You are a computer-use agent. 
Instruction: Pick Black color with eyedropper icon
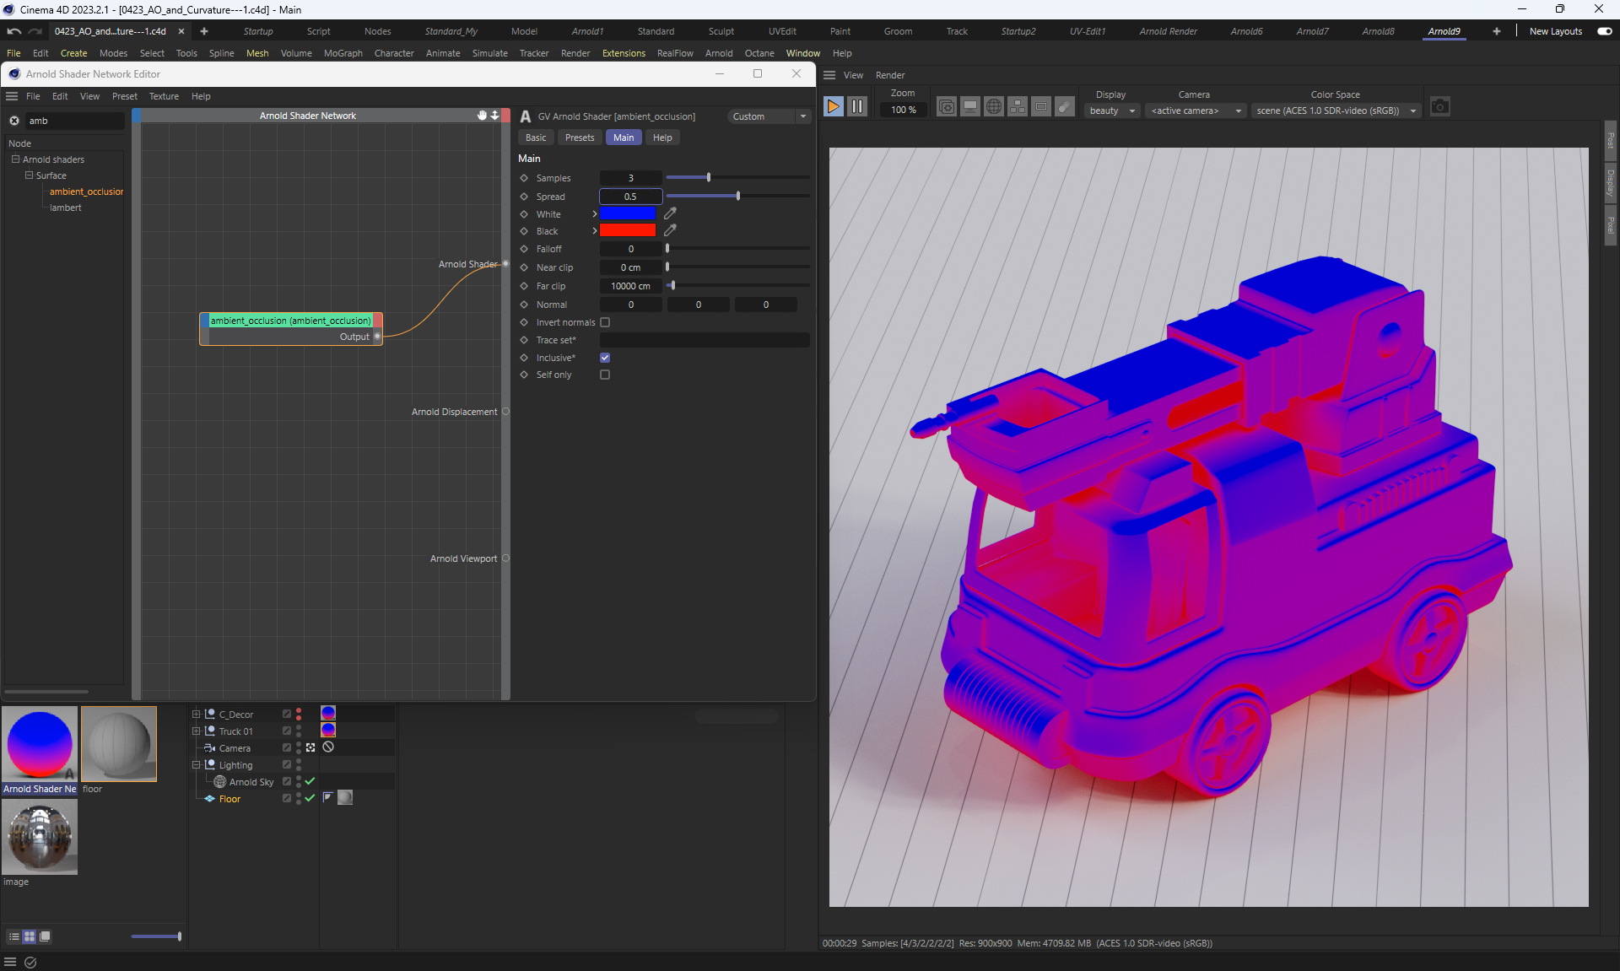coord(670,230)
